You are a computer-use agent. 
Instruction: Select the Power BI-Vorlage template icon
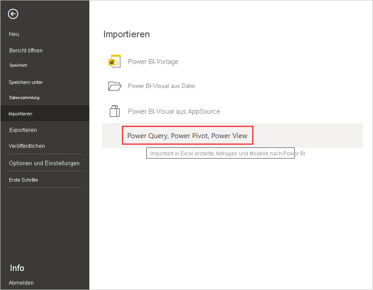pos(114,61)
